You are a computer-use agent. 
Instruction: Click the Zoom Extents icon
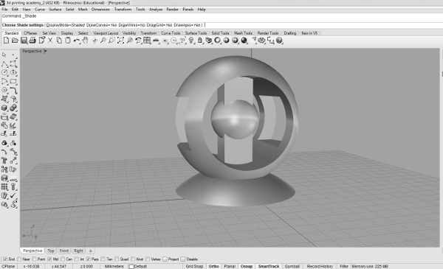(x=120, y=41)
